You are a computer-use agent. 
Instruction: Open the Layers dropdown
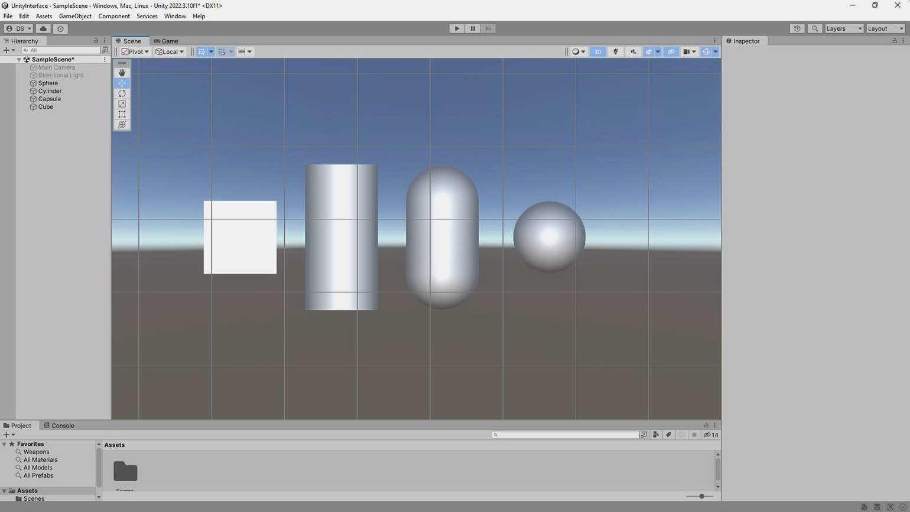[844, 28]
